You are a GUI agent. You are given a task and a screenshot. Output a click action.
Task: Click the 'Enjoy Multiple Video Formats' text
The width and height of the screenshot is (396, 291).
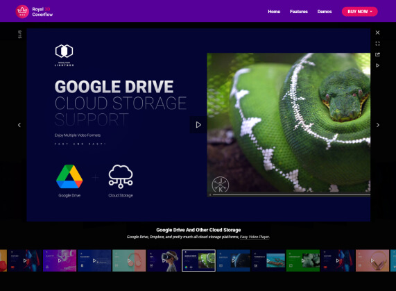[x=78, y=135]
